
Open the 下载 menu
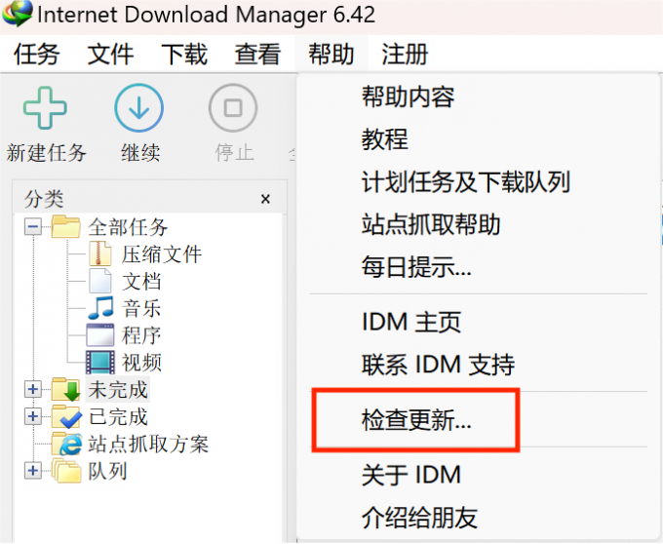tap(184, 55)
